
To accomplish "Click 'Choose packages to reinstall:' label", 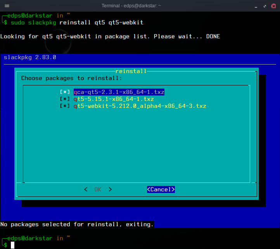I will (x=71, y=78).
